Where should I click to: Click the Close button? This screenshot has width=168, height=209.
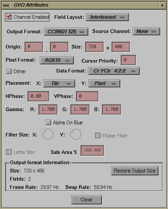(x=86, y=200)
